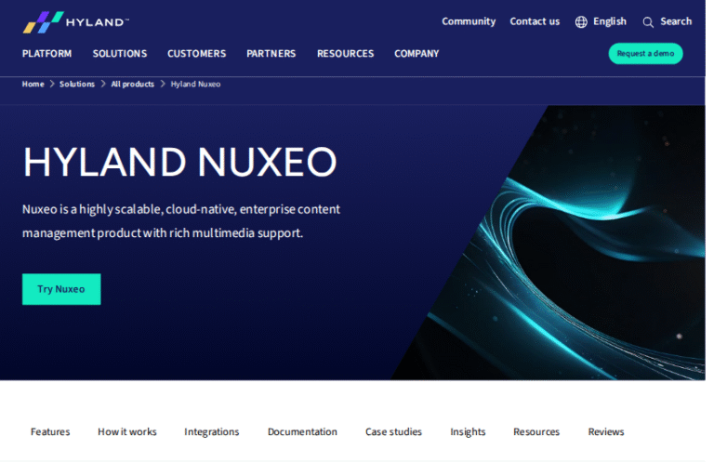The width and height of the screenshot is (714, 476).
Task: Jump to the Features section tab
Action: coord(50,431)
